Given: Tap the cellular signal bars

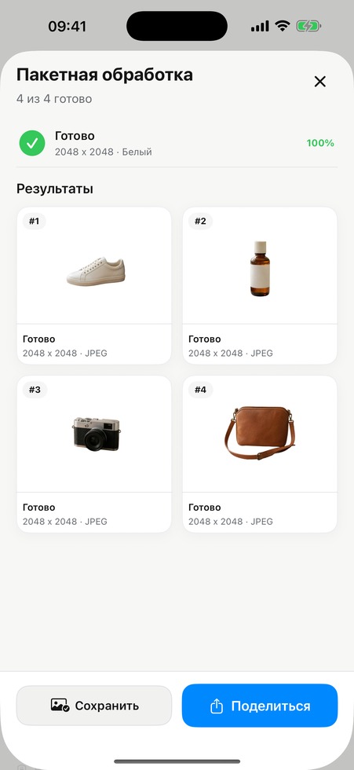Looking at the screenshot, I should click(x=260, y=26).
